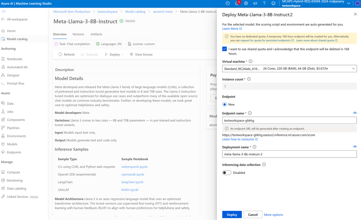Click the Endpoints sidebar icon
361x220 pixels.
(x=3, y=152)
